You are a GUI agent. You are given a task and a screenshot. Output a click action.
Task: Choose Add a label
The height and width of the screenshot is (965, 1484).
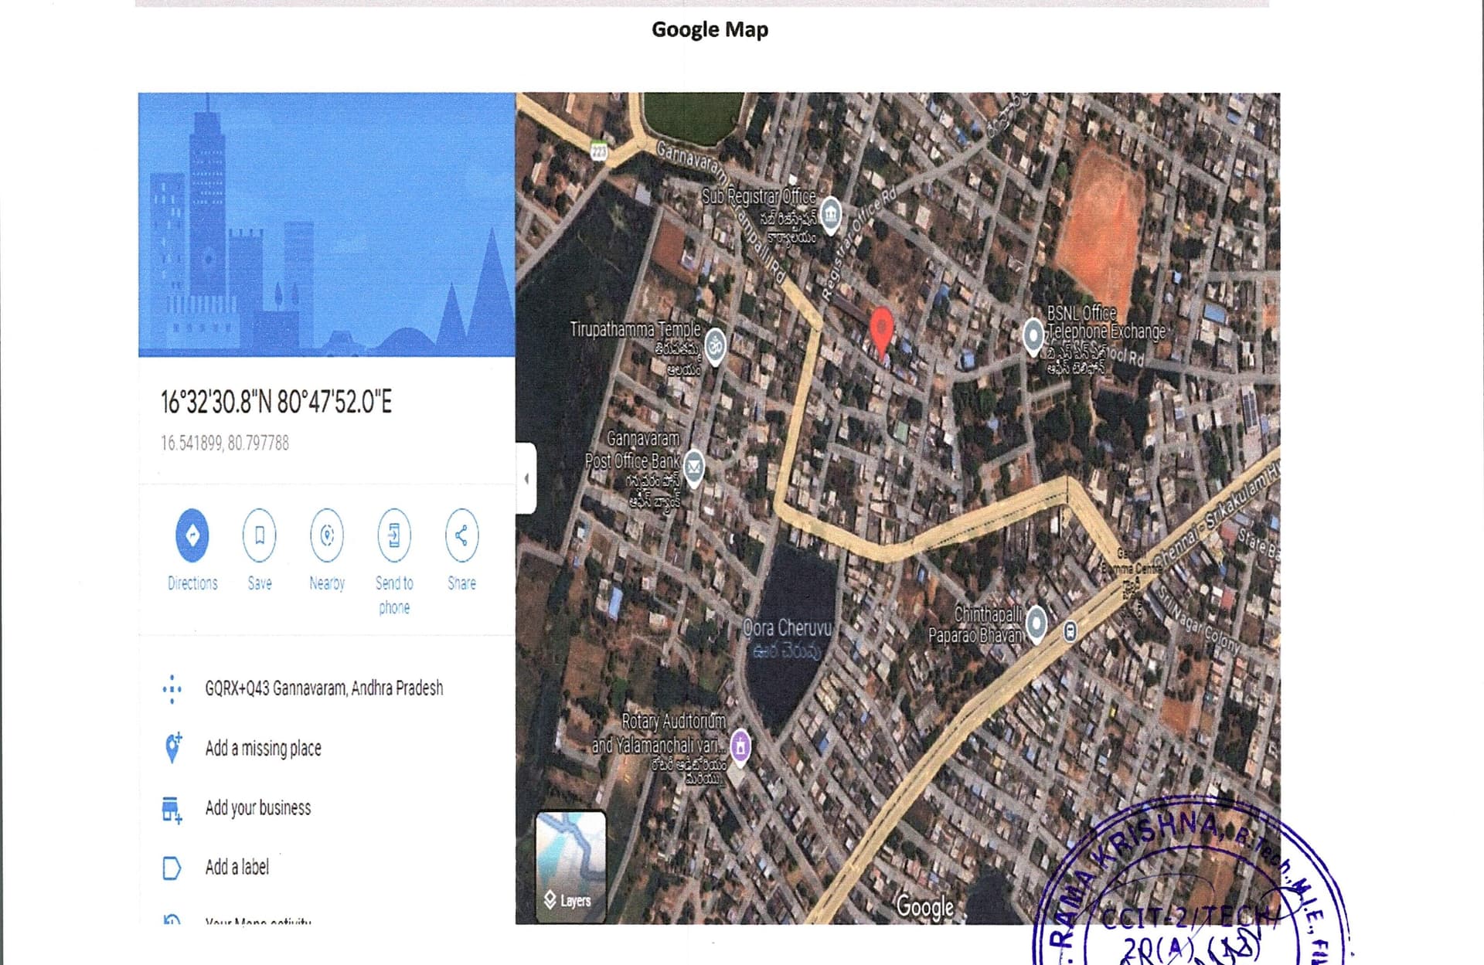click(237, 867)
